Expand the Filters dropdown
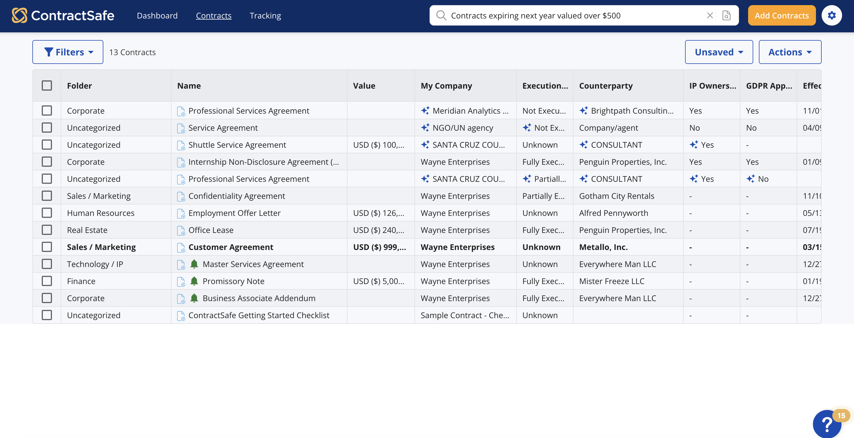Viewport: 854px width, 438px height. point(68,52)
